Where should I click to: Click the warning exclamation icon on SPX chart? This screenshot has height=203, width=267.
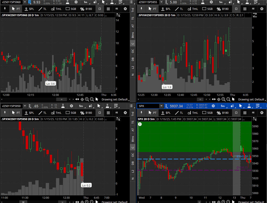(x=140, y=124)
